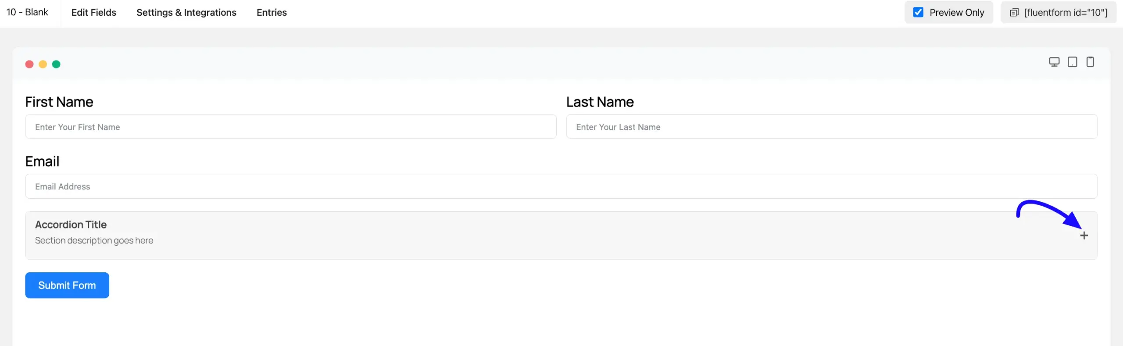This screenshot has height=346, width=1123.
Task: Click the 10 - Blank form title
Action: 27,12
